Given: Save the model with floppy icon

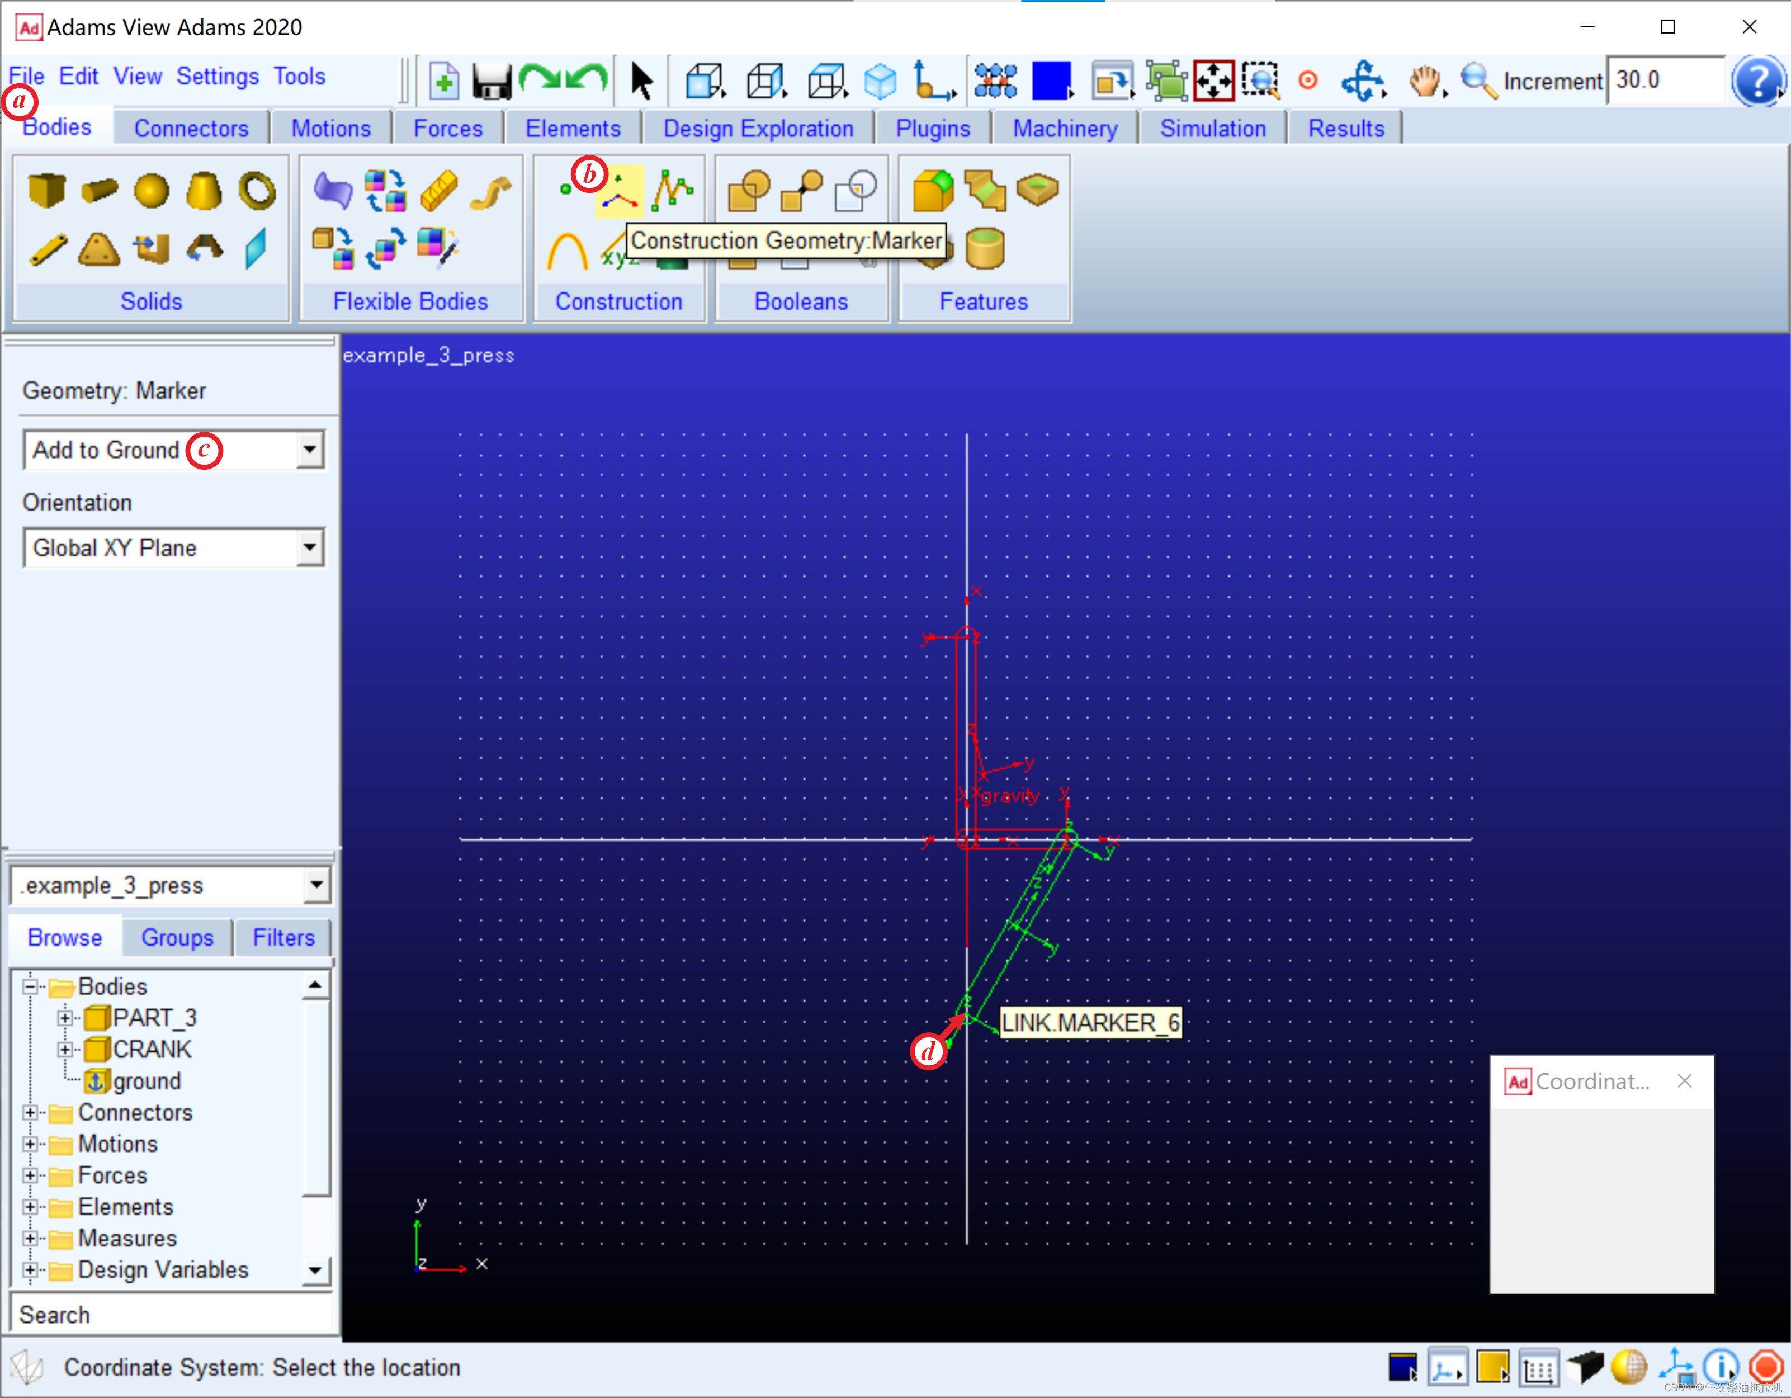Looking at the screenshot, I should (x=492, y=81).
